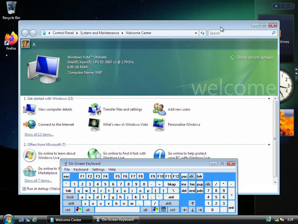Click Show more details link
The width and height of the screenshot is (298, 224).
click(x=252, y=57)
